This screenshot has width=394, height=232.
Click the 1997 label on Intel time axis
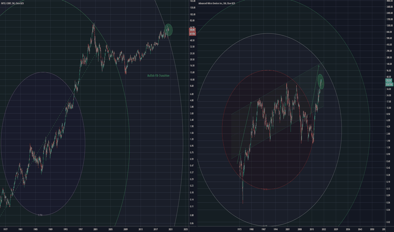point(80,229)
